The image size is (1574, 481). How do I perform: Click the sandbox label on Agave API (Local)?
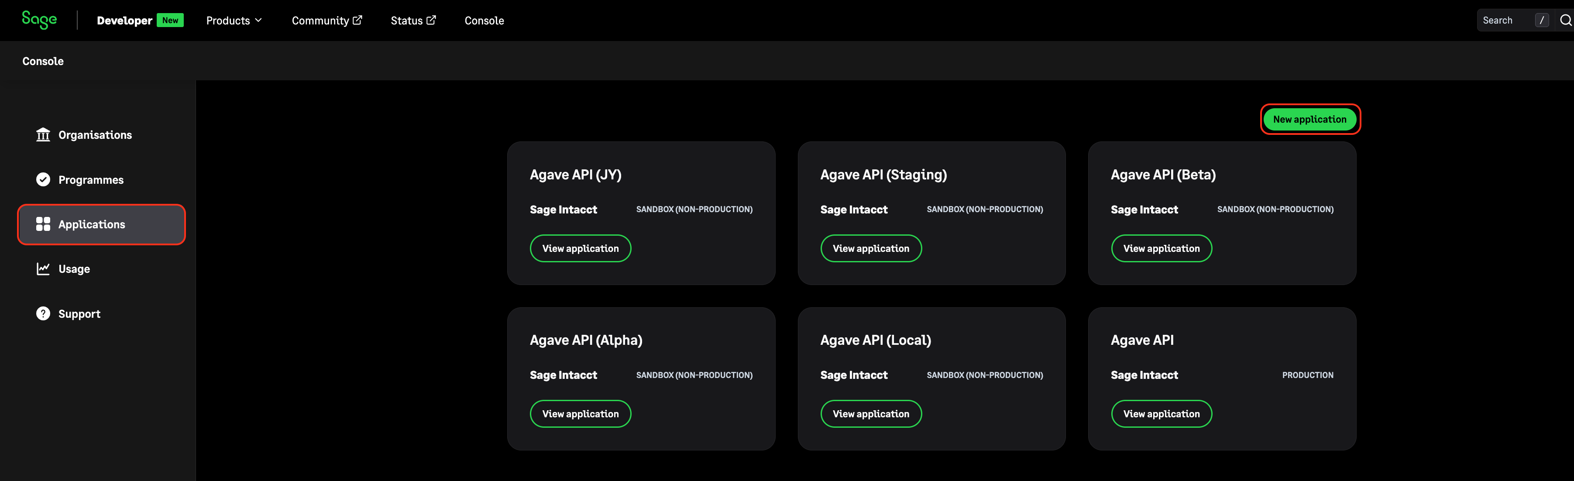985,375
